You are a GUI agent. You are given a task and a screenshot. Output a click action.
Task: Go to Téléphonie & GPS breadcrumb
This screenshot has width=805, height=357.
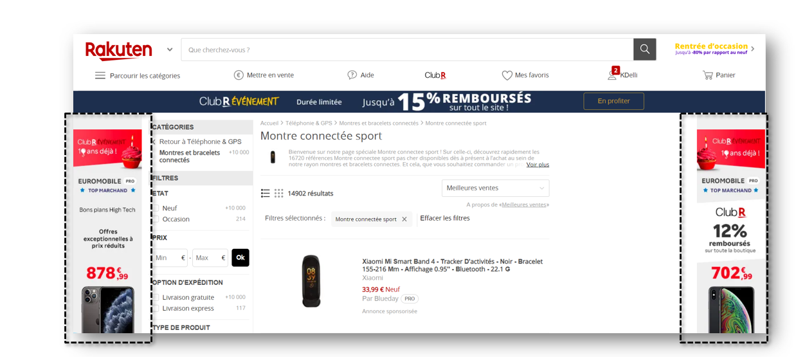309,123
